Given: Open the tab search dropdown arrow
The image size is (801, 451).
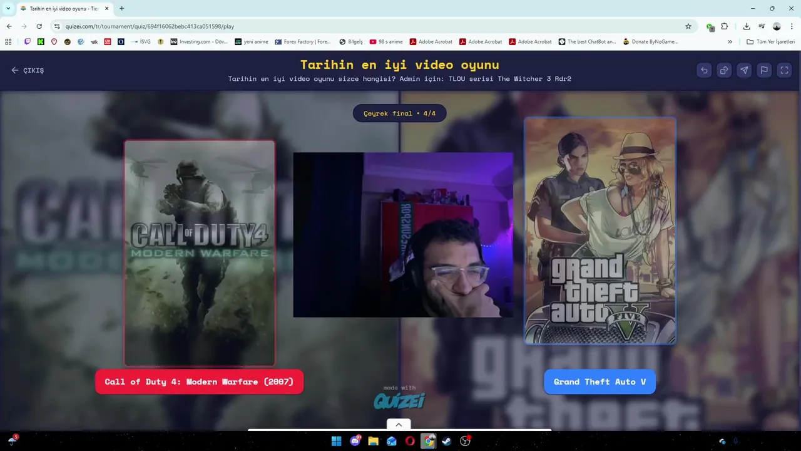Looking at the screenshot, I should click(8, 8).
